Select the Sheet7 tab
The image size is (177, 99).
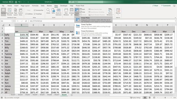pos(57,95)
